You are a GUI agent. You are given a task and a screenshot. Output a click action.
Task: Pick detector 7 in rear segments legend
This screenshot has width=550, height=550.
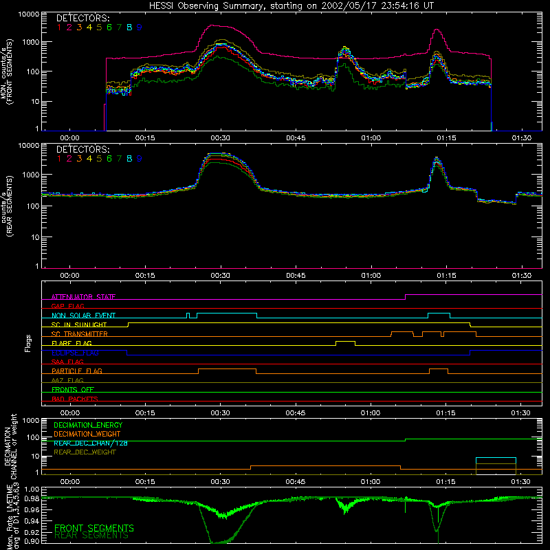(119, 159)
